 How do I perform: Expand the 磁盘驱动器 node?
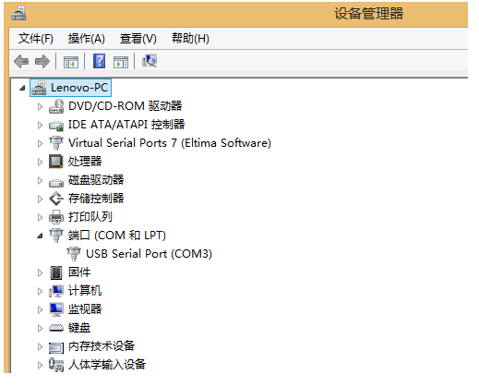pos(40,180)
